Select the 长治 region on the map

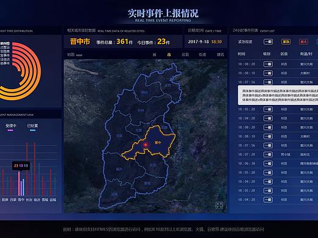pyautogui.click(x=153, y=165)
